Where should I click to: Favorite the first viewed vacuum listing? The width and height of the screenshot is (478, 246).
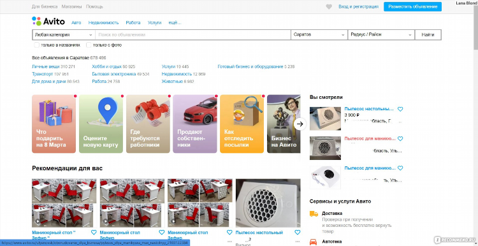click(x=400, y=109)
